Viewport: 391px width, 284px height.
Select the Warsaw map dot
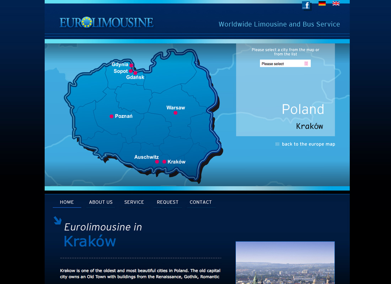pos(176,113)
